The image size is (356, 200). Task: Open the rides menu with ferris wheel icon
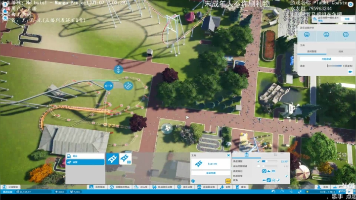pos(185,187)
